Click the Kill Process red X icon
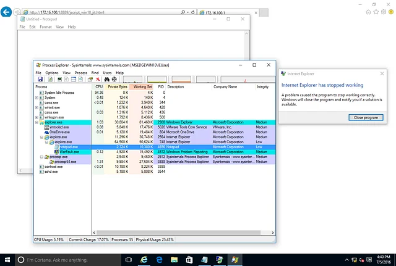396x266 pixels. pyautogui.click(x=98, y=80)
